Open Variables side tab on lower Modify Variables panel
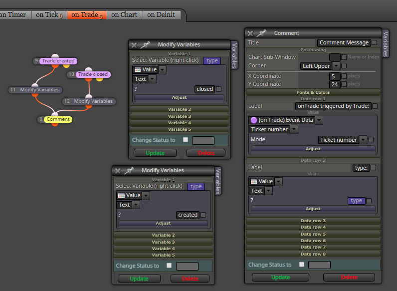The height and width of the screenshot is (291, 397). pos(218,181)
